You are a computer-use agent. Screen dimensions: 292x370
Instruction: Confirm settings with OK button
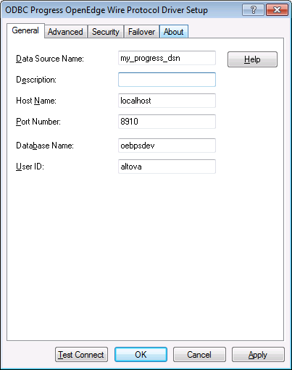pos(141,355)
